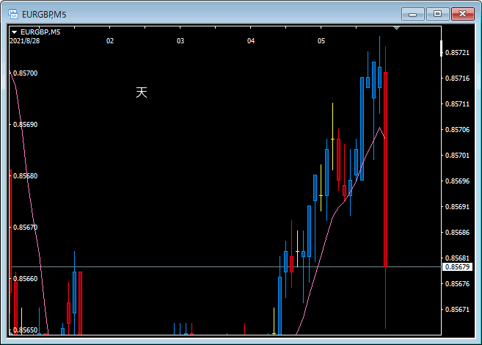Click the EURGBP,M5 window title text
482x345 pixels.
pos(44,15)
